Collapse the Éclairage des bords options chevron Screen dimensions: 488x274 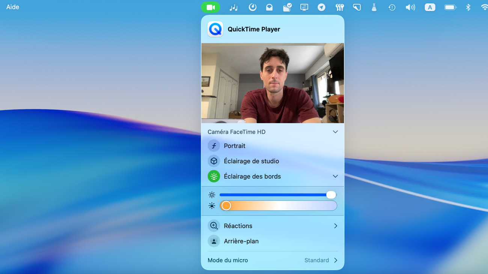pos(335,176)
